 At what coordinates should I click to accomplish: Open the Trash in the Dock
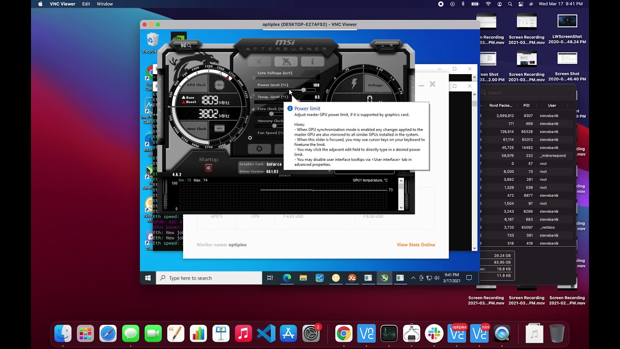(557, 333)
